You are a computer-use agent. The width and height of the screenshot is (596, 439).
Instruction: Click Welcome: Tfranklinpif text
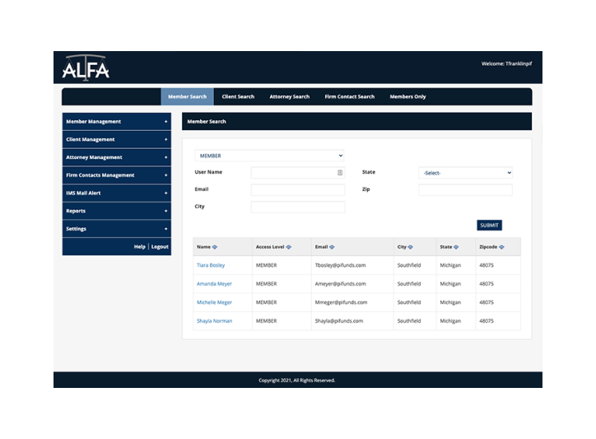(506, 64)
